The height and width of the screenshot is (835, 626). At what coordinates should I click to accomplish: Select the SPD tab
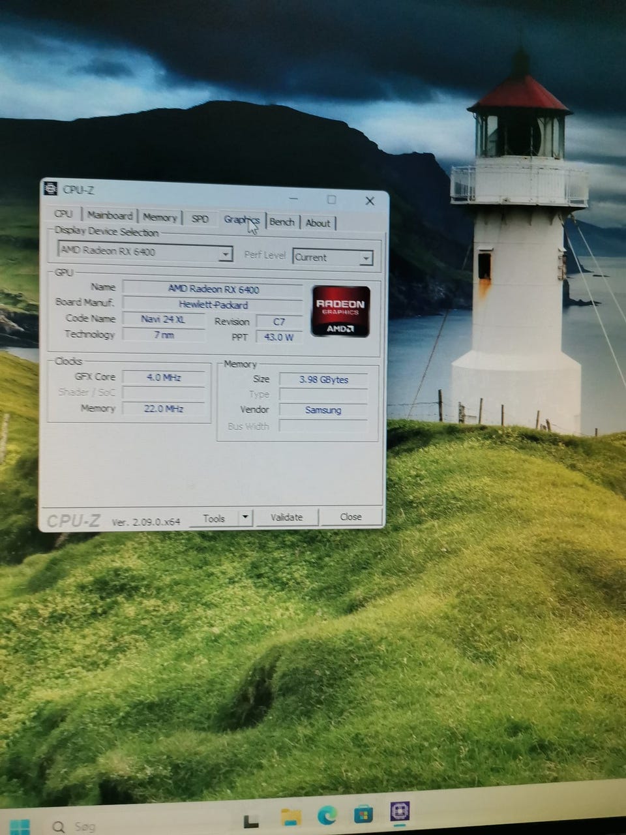coord(200,219)
